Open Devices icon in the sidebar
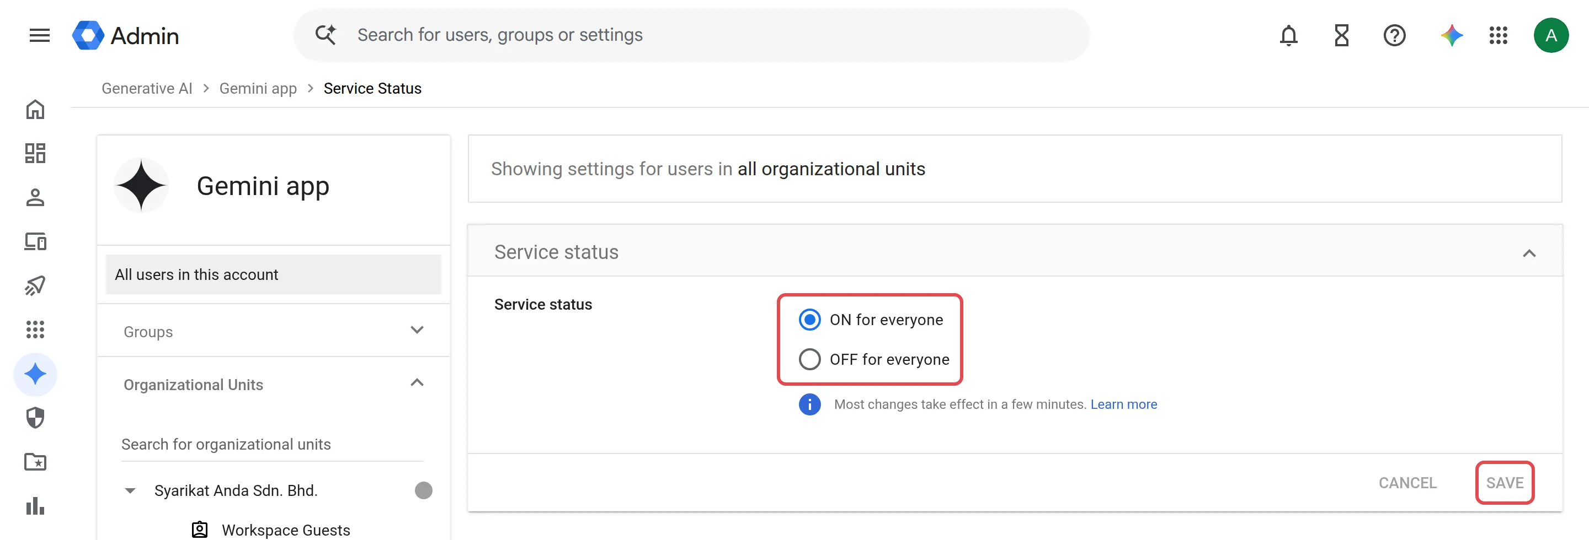 35,241
